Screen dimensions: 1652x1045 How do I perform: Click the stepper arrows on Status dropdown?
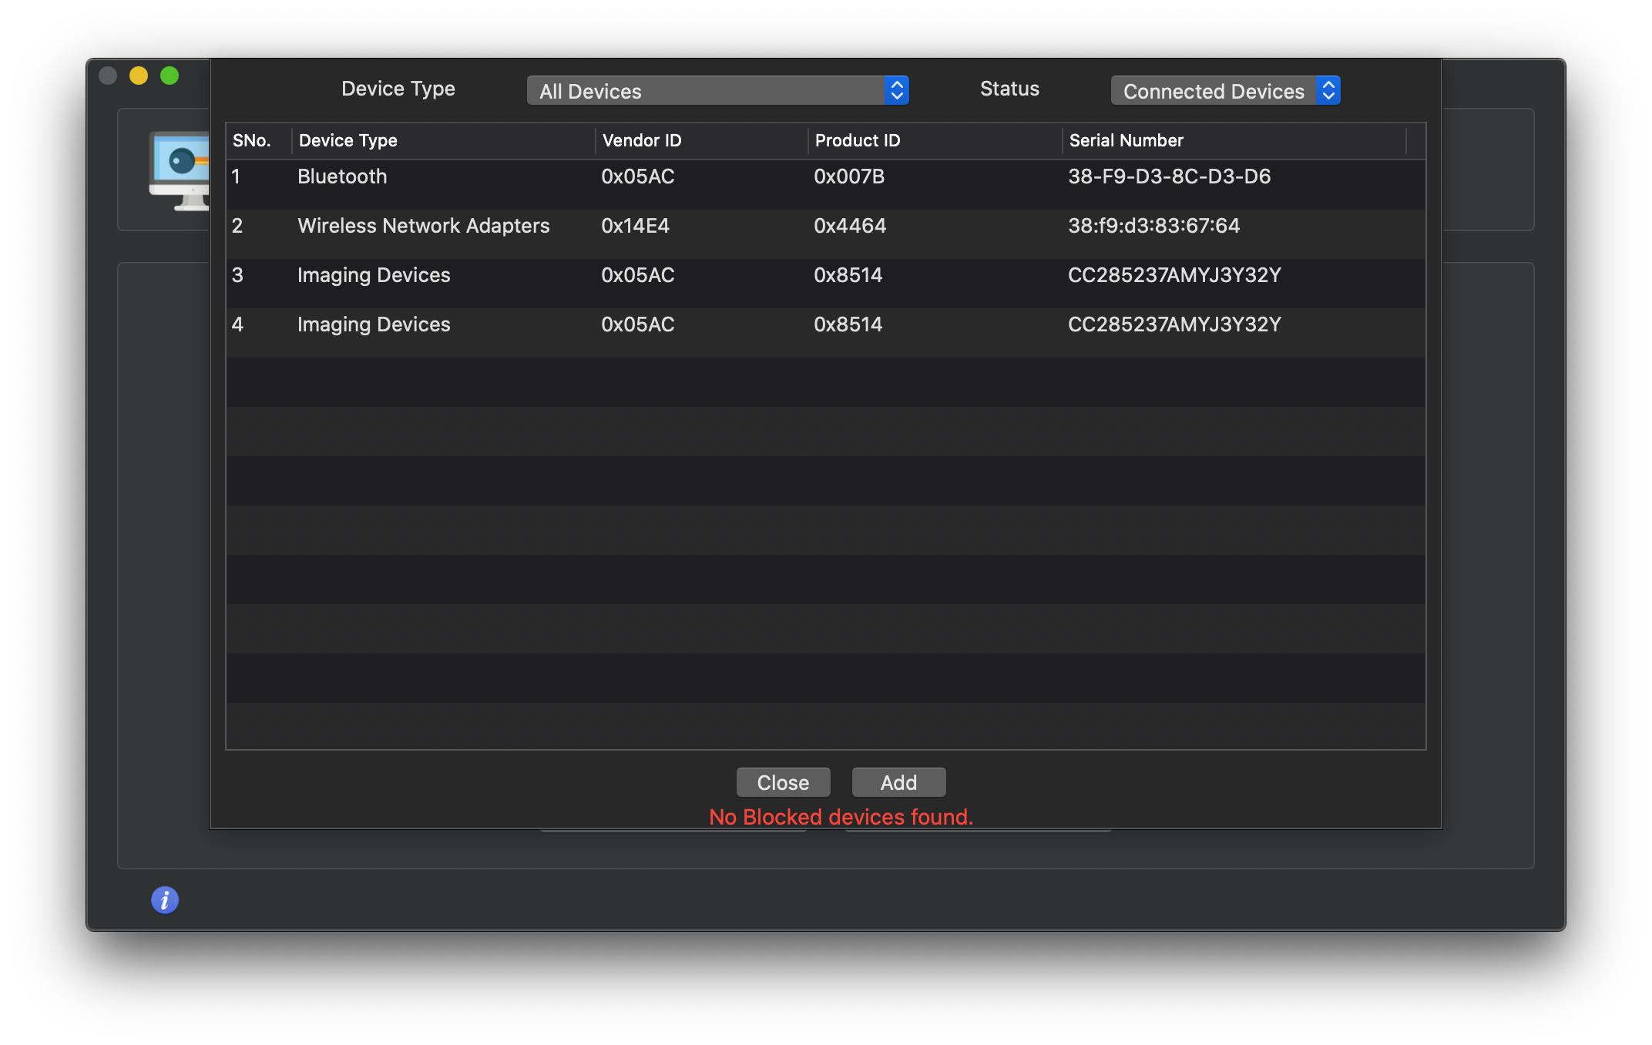coord(1328,90)
